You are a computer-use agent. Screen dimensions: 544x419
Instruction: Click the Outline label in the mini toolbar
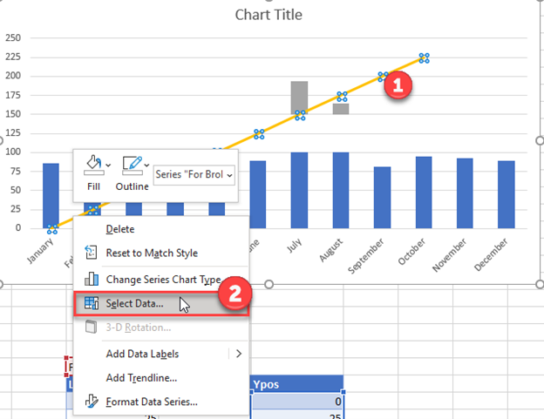tap(133, 186)
